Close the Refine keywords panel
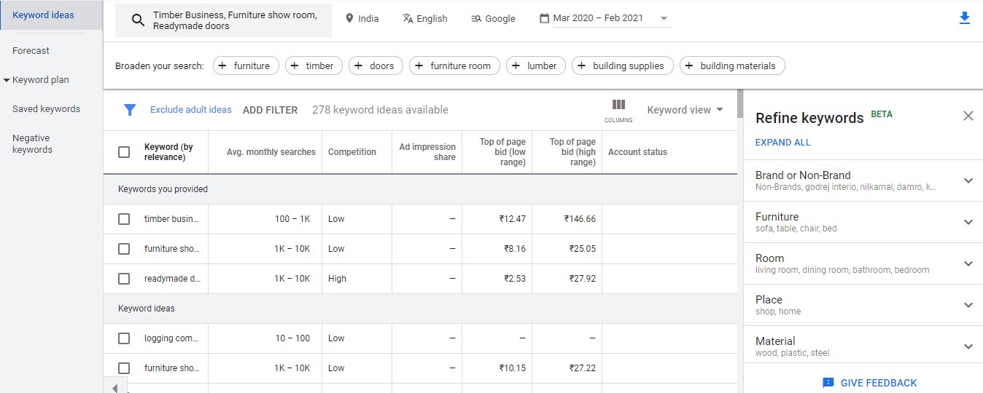 (968, 116)
